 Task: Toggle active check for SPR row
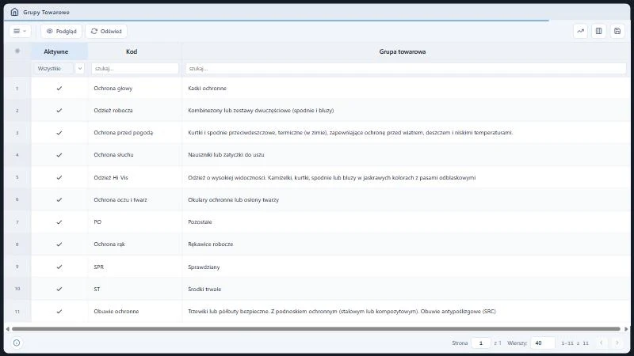[x=59, y=267]
